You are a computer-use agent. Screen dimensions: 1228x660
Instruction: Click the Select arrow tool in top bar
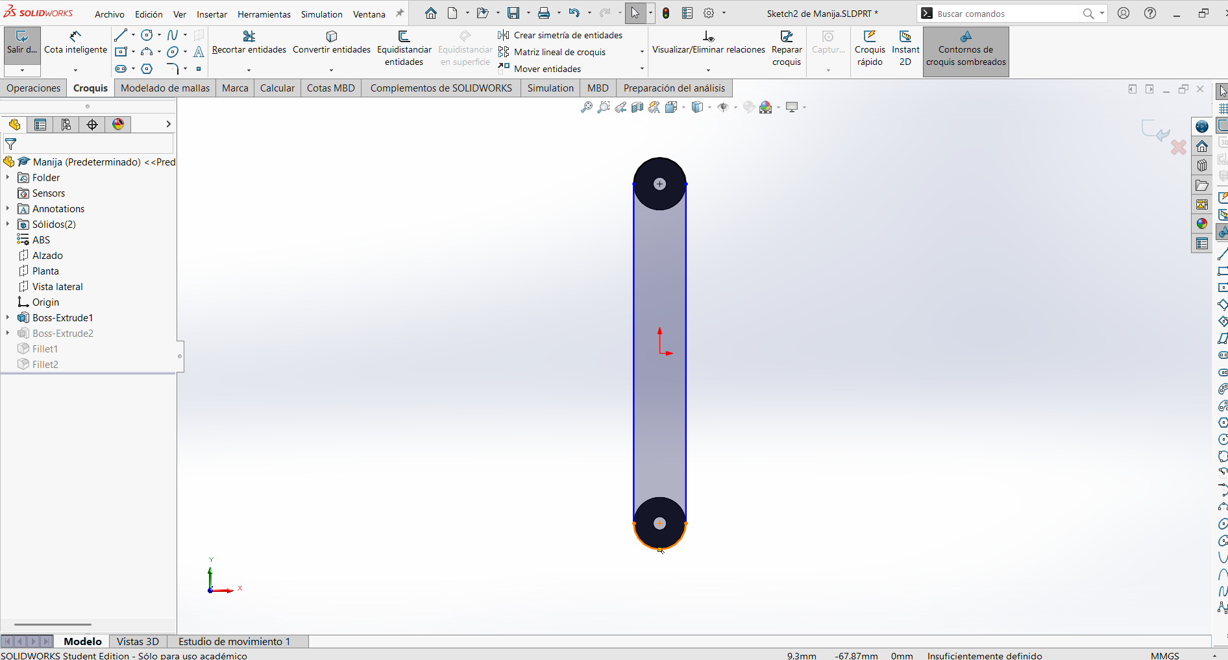(635, 13)
